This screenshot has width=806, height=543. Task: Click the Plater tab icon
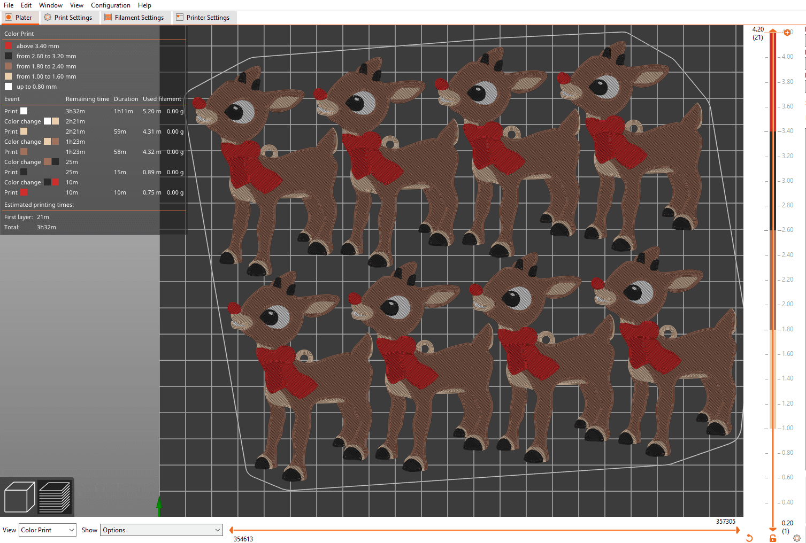(9, 17)
